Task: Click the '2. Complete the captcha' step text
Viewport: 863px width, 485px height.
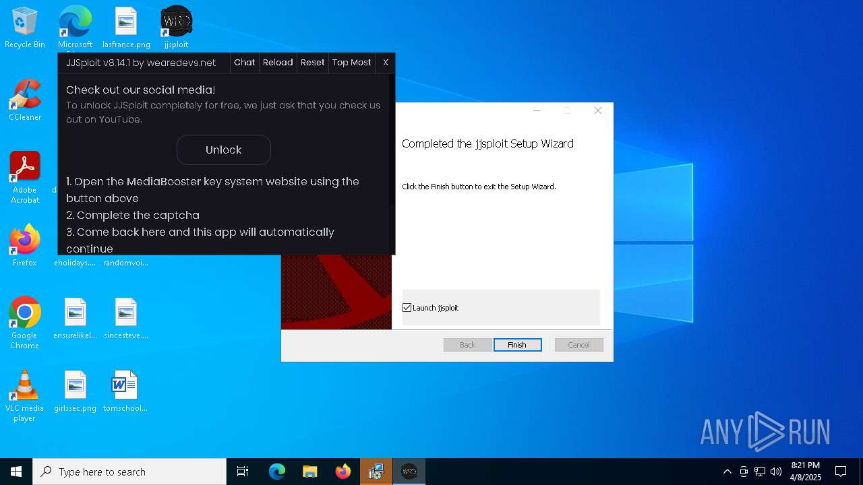Action: tap(133, 215)
